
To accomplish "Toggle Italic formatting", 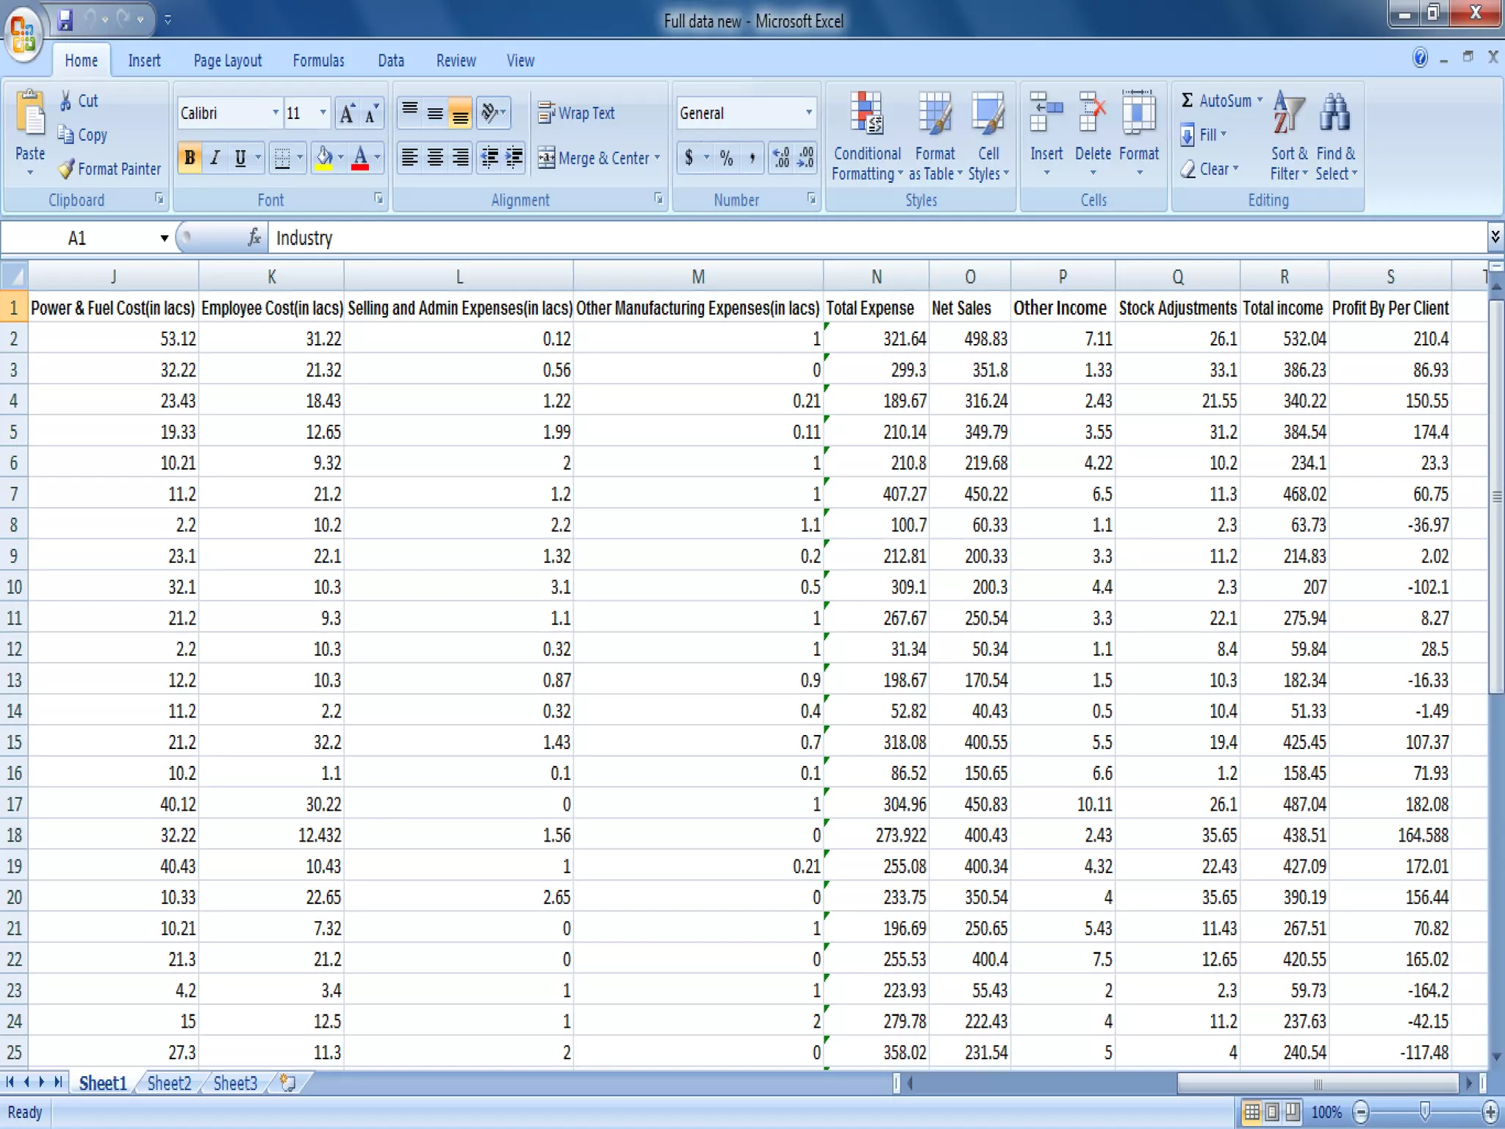I will click(215, 158).
